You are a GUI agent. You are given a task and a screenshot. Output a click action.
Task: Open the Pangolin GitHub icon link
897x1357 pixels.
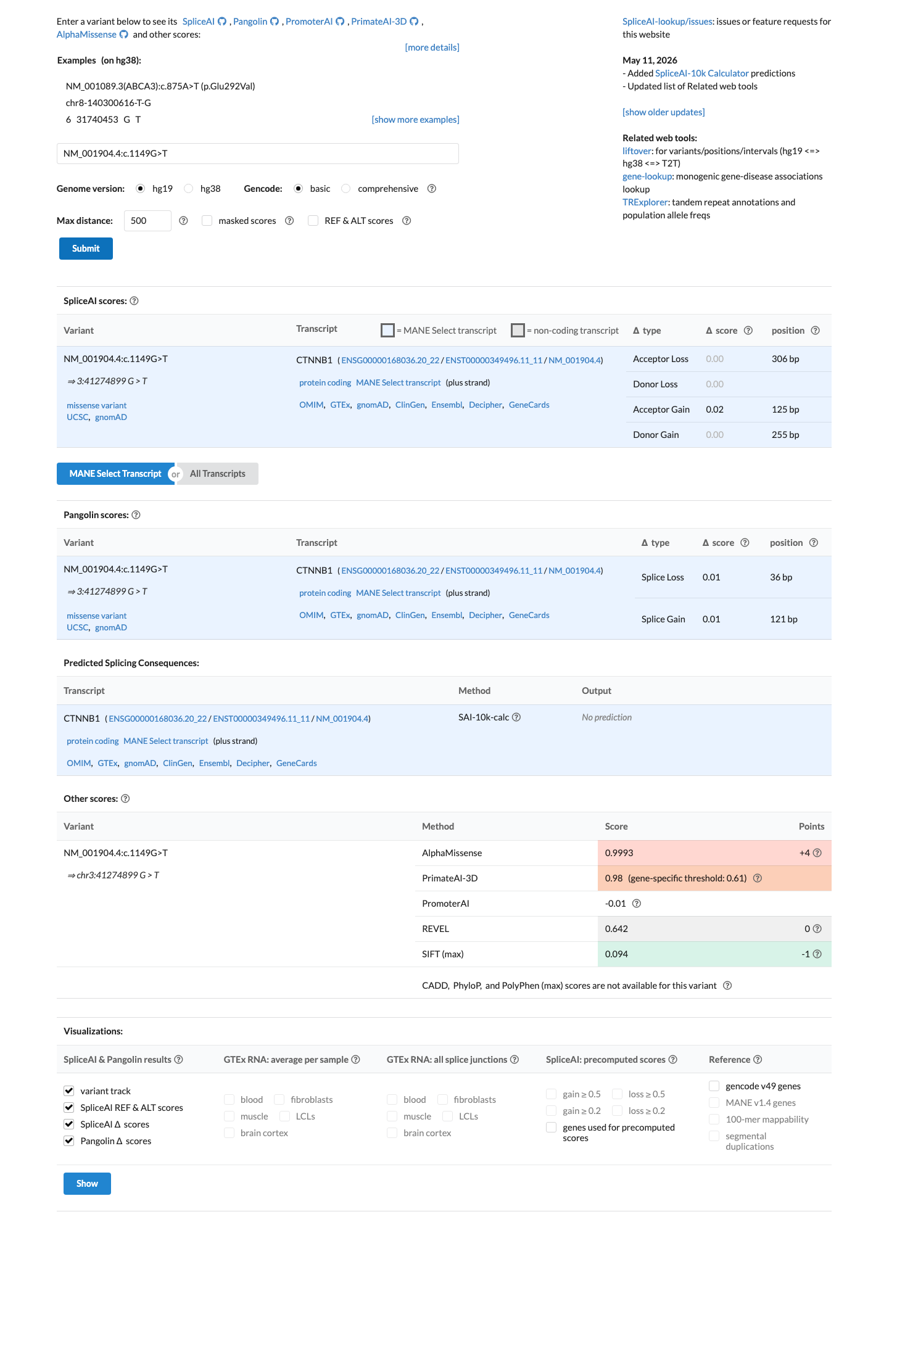(275, 22)
